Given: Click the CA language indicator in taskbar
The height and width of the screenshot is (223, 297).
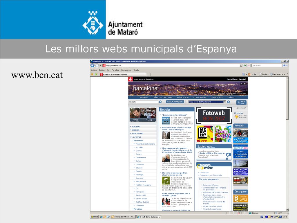Looking at the screenshot, I should 262,217.
